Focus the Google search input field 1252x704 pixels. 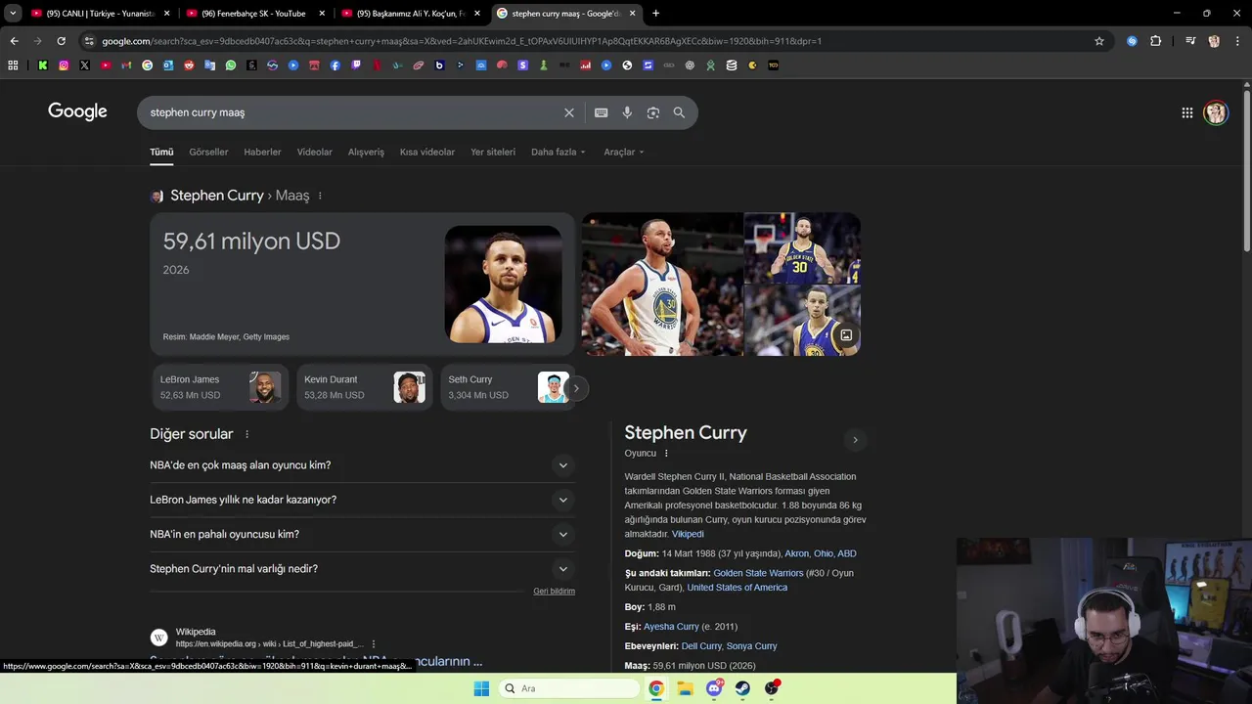click(x=352, y=112)
